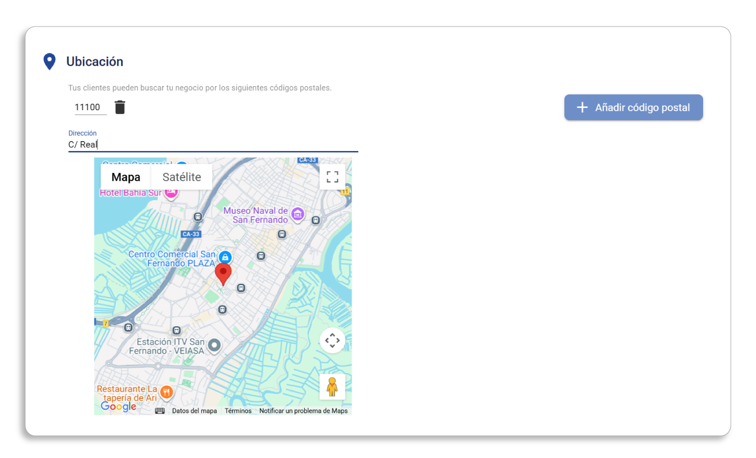
Task: Click the red location pin on map
Action: 223,274
